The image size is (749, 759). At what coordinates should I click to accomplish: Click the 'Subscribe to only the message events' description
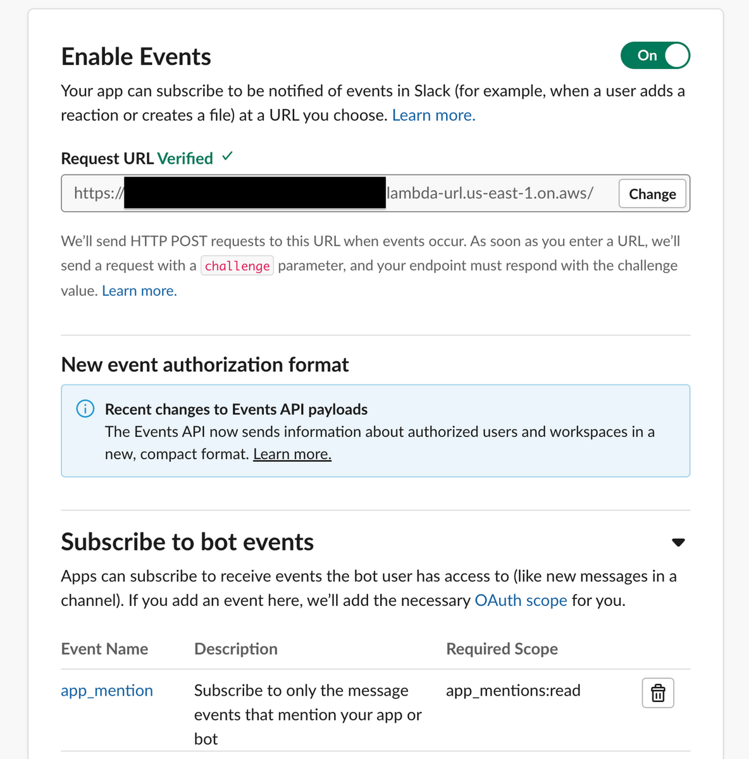coord(308,715)
